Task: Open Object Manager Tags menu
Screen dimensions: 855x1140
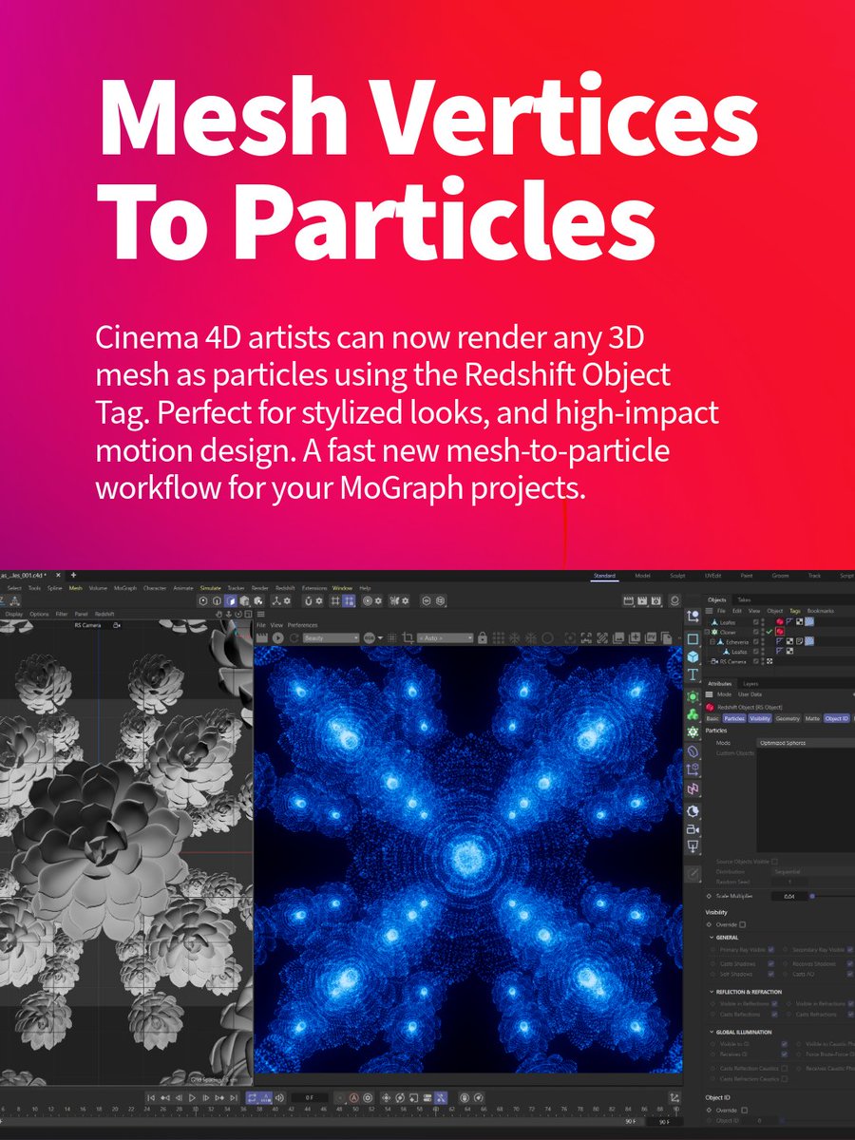Action: coord(795,611)
